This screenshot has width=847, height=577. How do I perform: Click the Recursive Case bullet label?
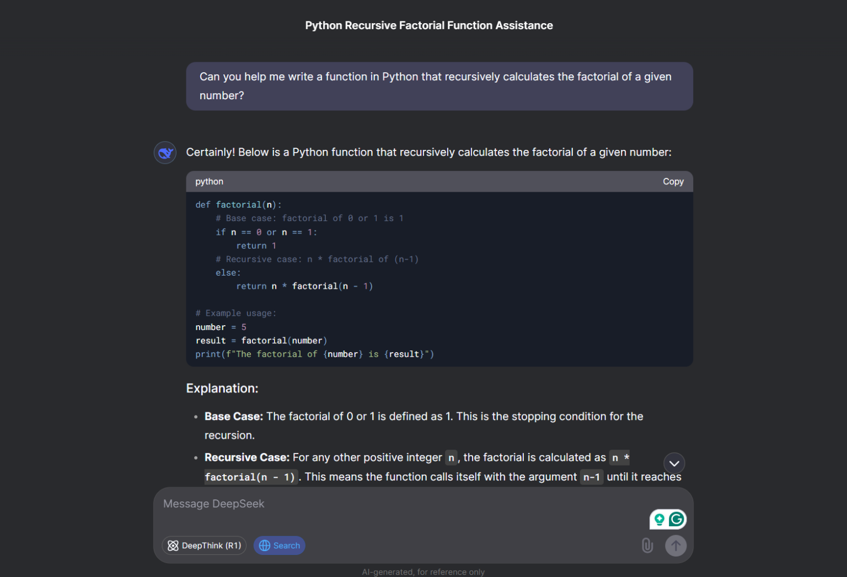tap(246, 457)
